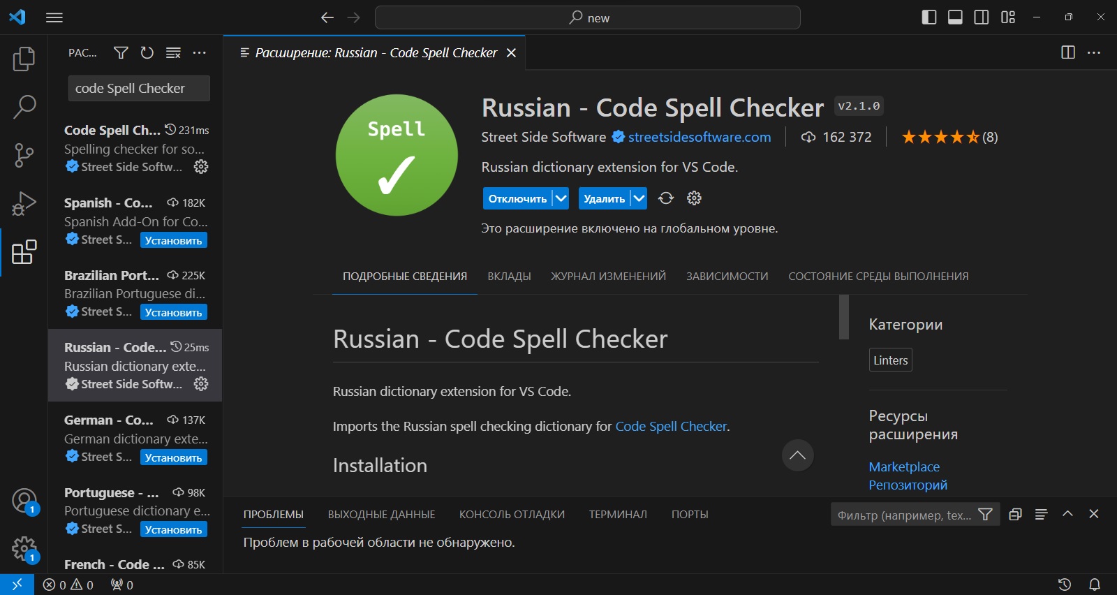The height and width of the screenshot is (595, 1117).
Task: Close the bottom panel
Action: (1094, 514)
